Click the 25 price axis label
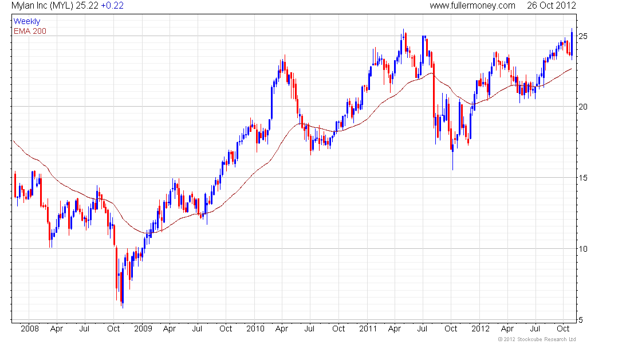The width and height of the screenshot is (630, 344). (x=582, y=36)
